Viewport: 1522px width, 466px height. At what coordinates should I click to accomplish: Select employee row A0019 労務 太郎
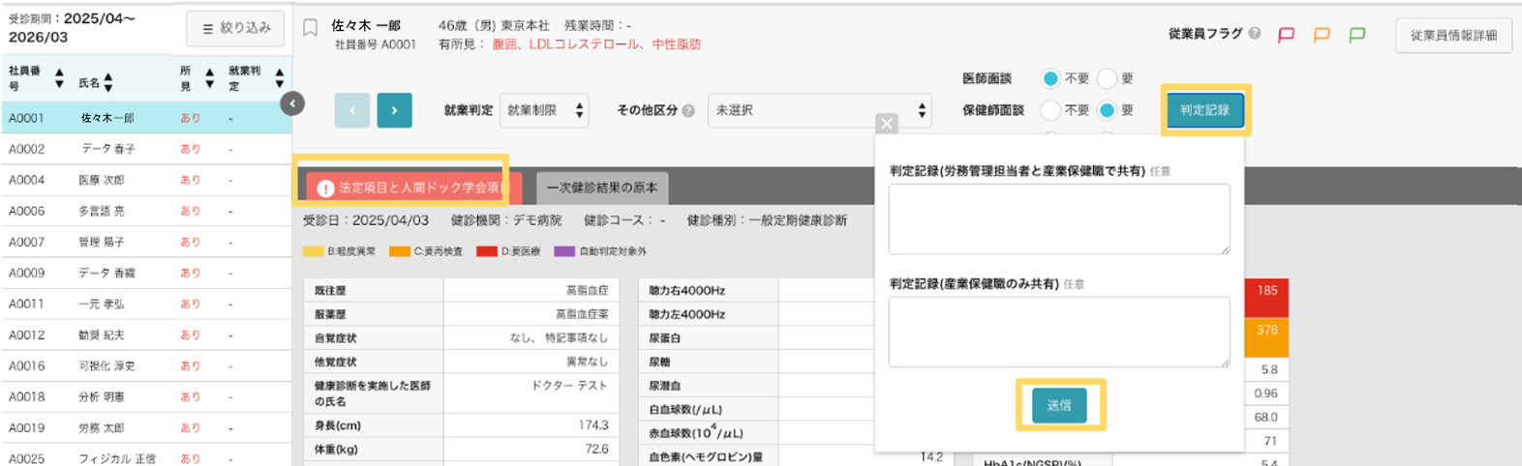(145, 427)
